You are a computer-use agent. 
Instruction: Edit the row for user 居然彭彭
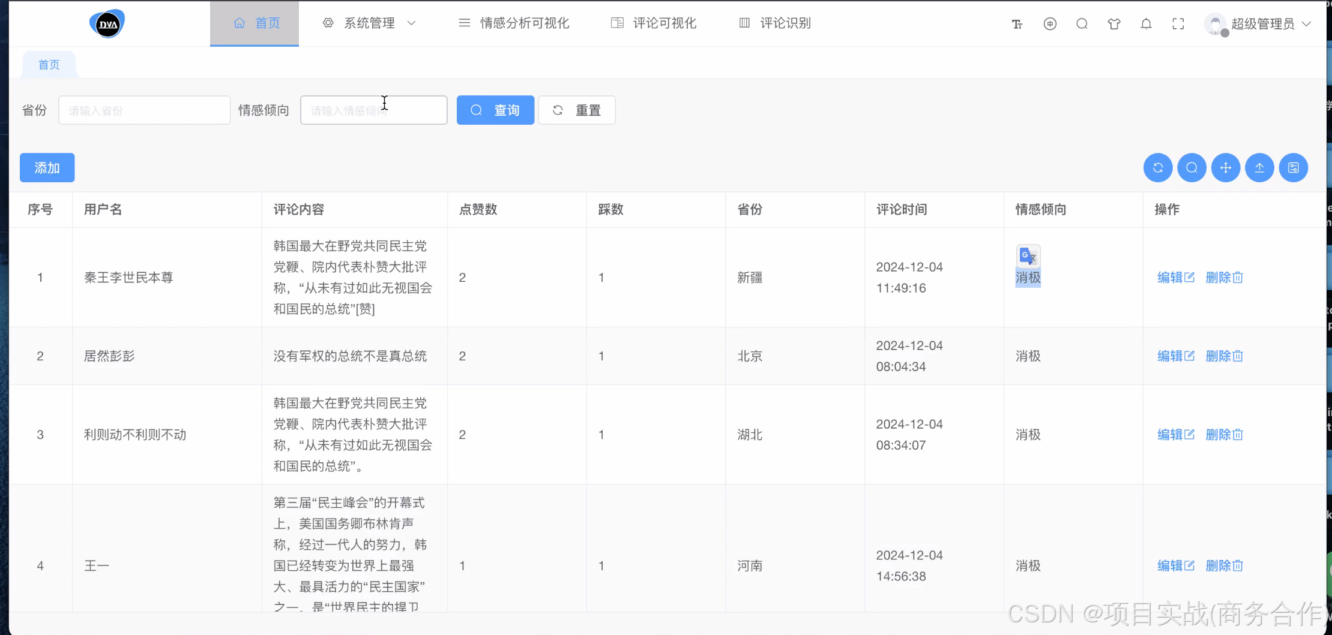click(1175, 356)
